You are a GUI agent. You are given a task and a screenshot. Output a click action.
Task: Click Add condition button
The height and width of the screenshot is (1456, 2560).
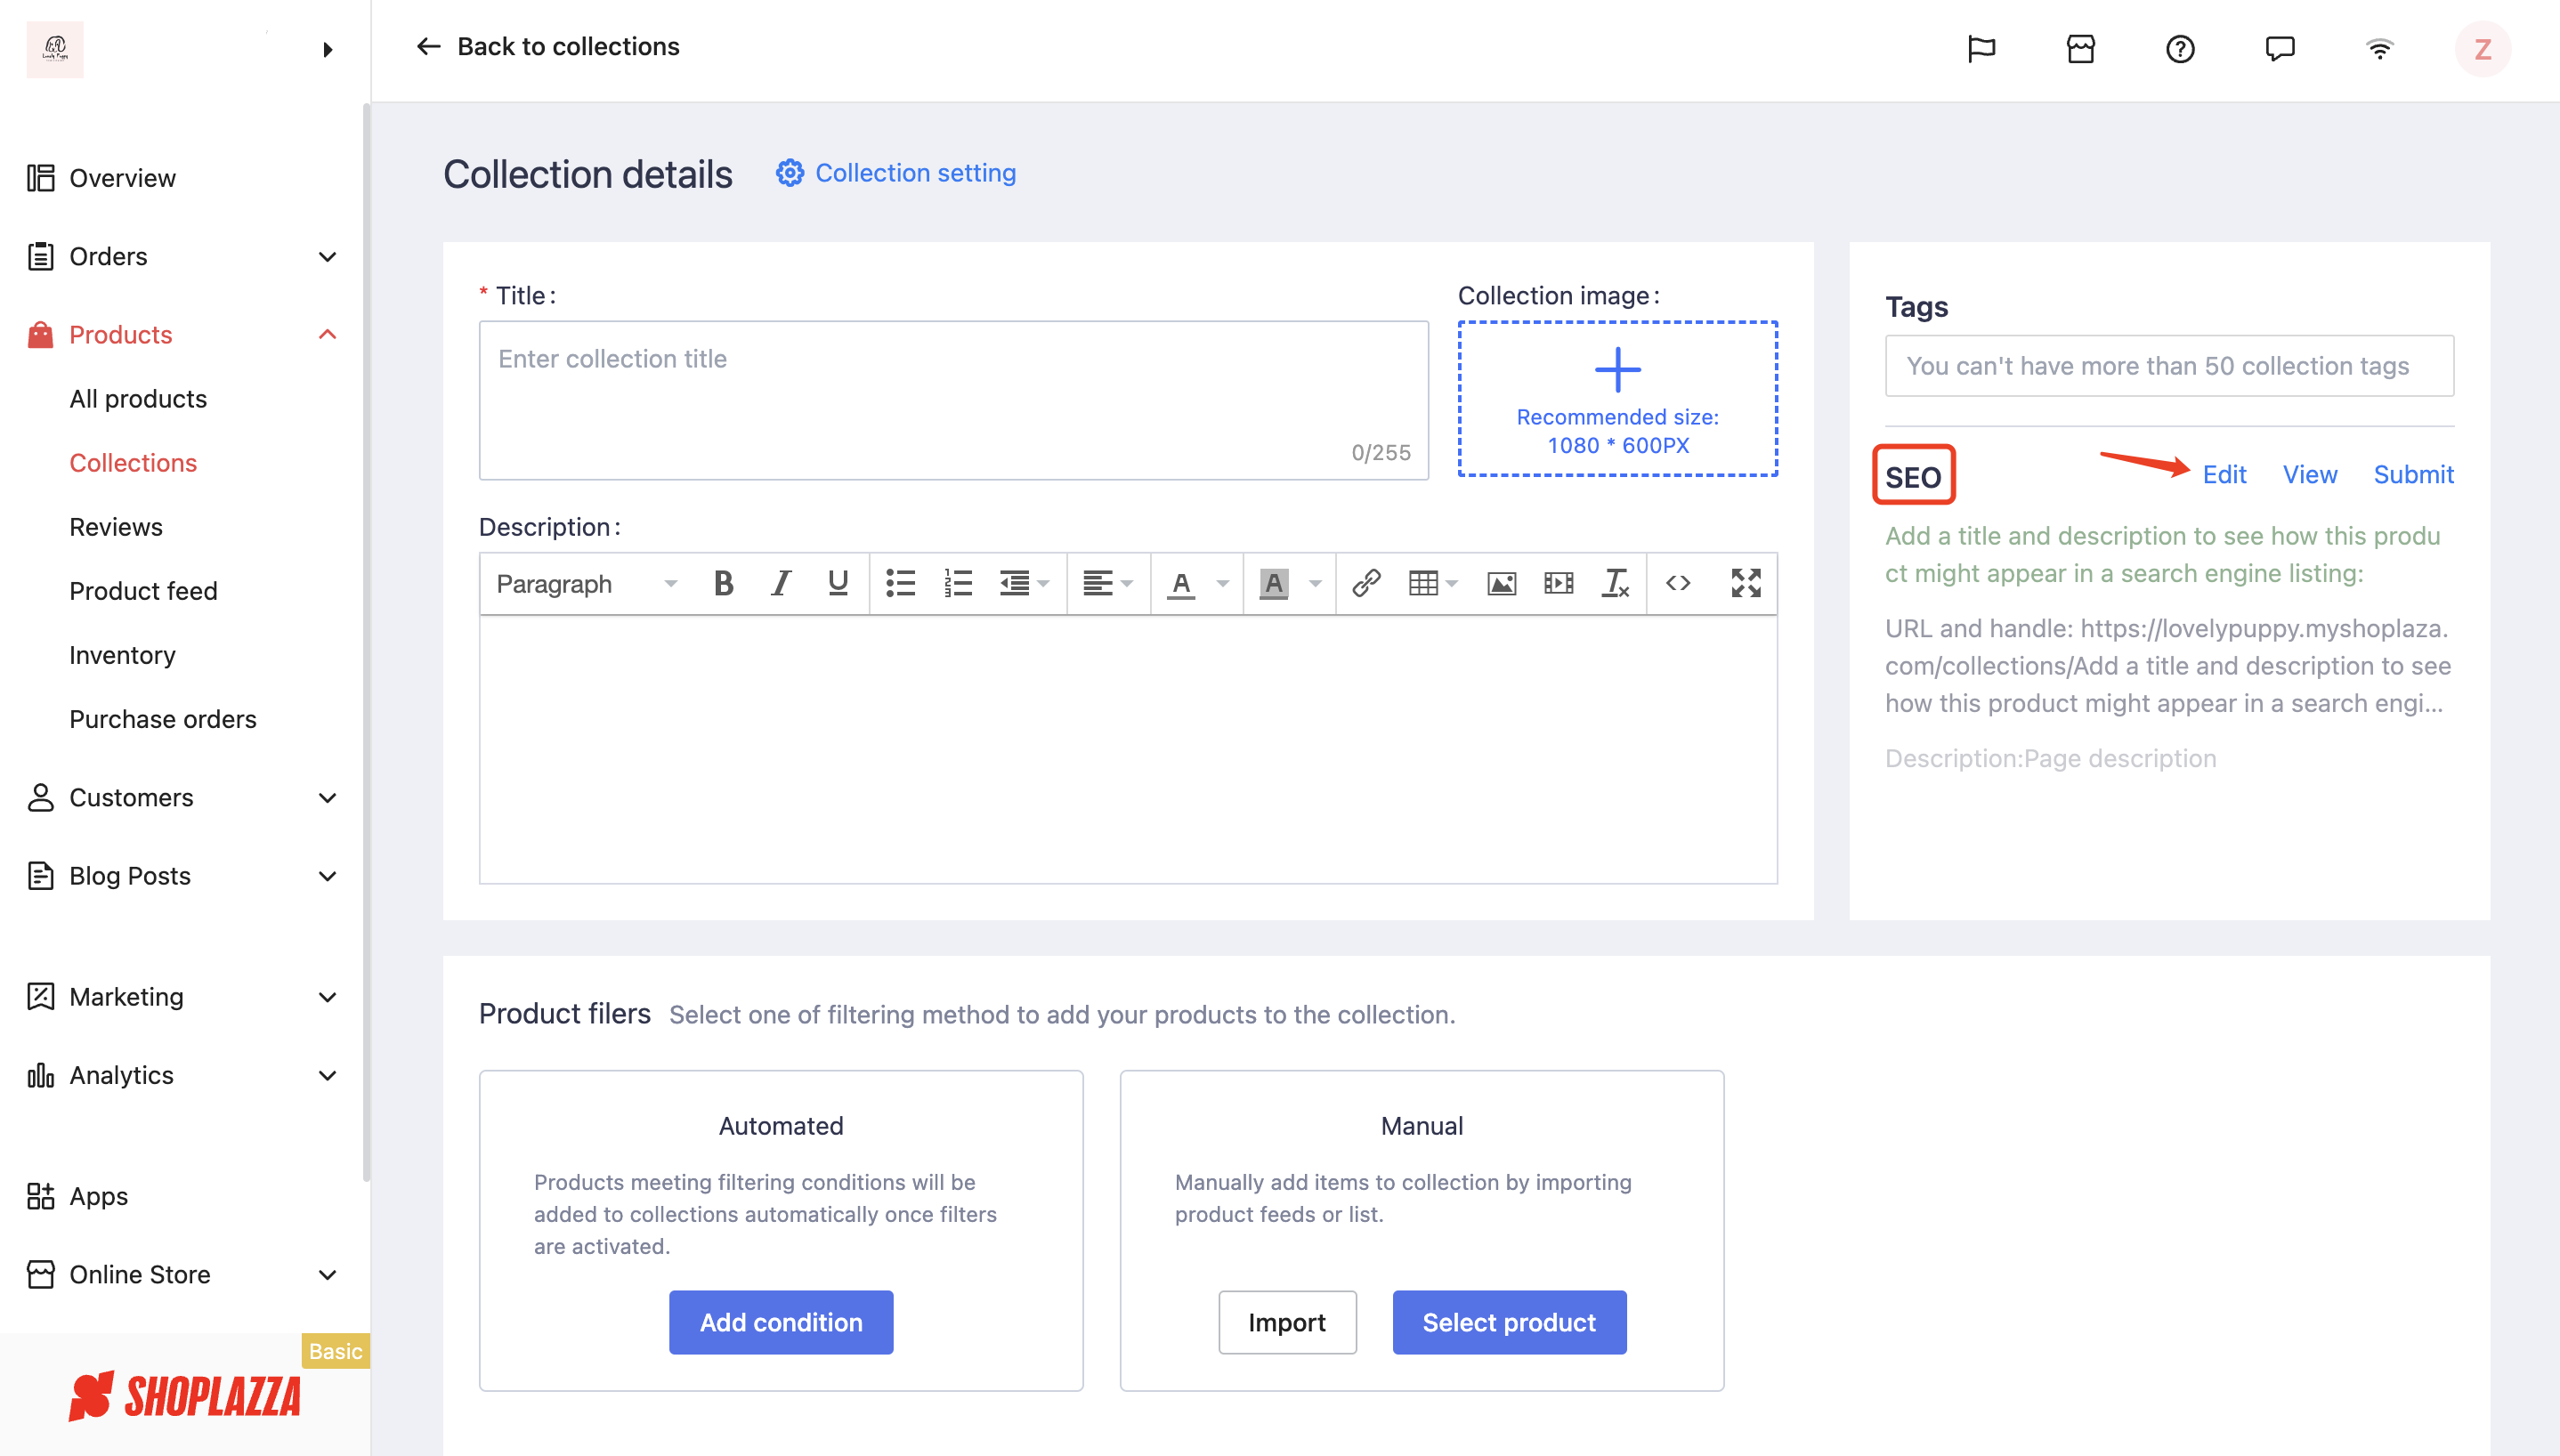click(x=781, y=1322)
